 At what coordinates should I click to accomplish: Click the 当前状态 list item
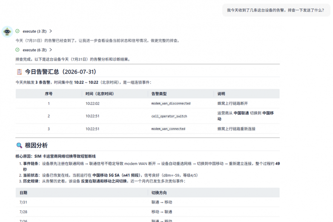(x=108, y=175)
